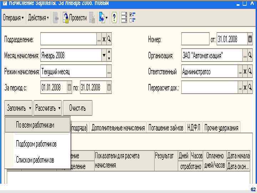
Task: Click the Часов column header
Action: point(197,156)
